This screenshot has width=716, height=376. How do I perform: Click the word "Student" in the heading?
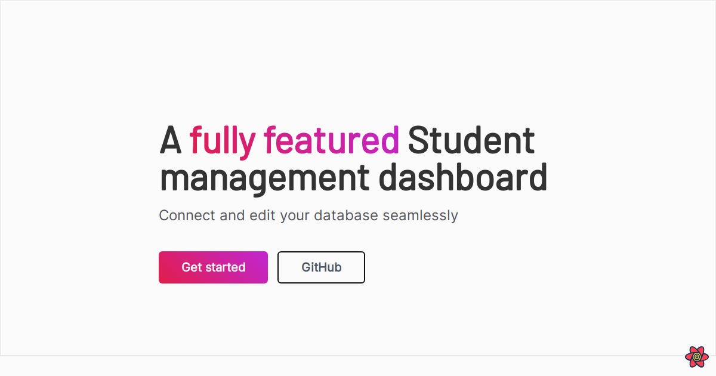pyautogui.click(x=471, y=141)
